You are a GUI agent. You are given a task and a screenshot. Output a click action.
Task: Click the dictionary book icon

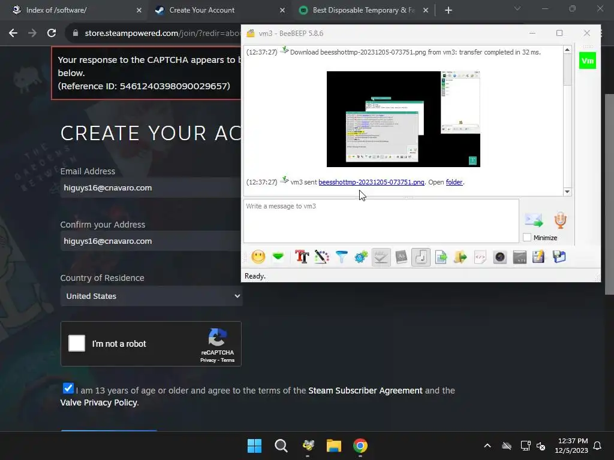tap(401, 257)
